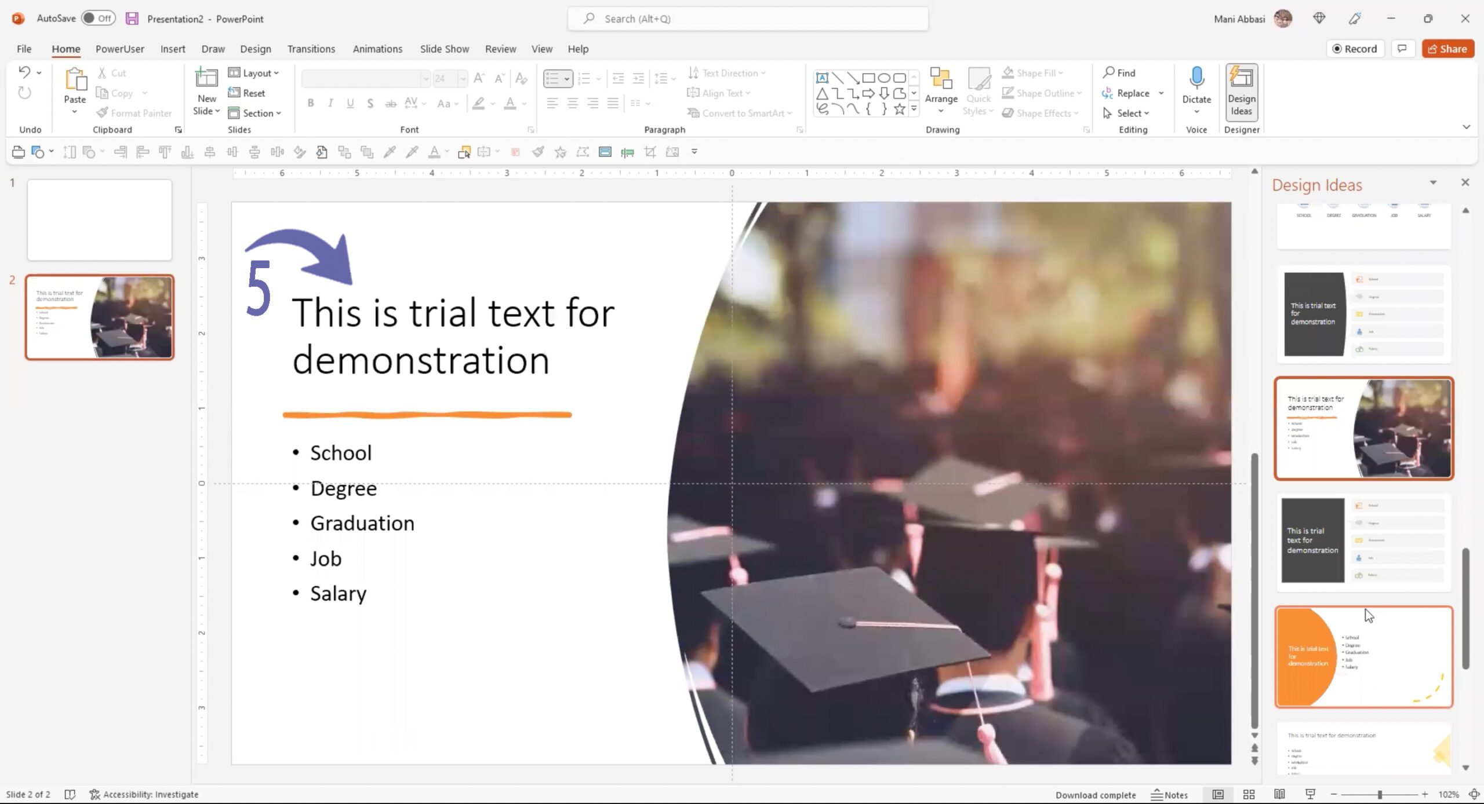
Task: Open the Transitions menu tab
Action: click(311, 49)
